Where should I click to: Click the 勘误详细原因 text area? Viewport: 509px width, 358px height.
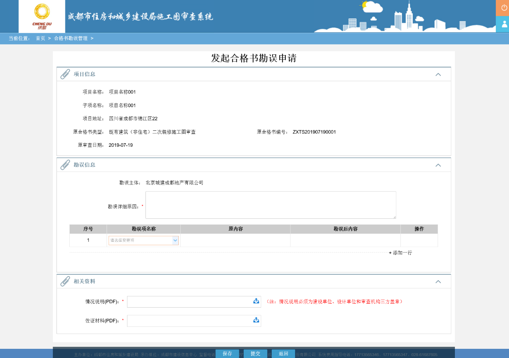click(x=271, y=205)
